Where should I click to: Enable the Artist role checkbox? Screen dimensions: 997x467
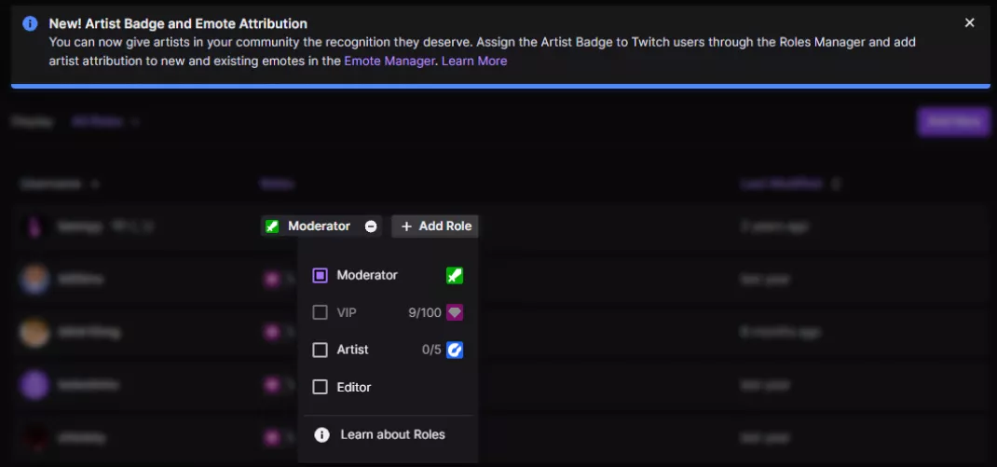pos(320,350)
